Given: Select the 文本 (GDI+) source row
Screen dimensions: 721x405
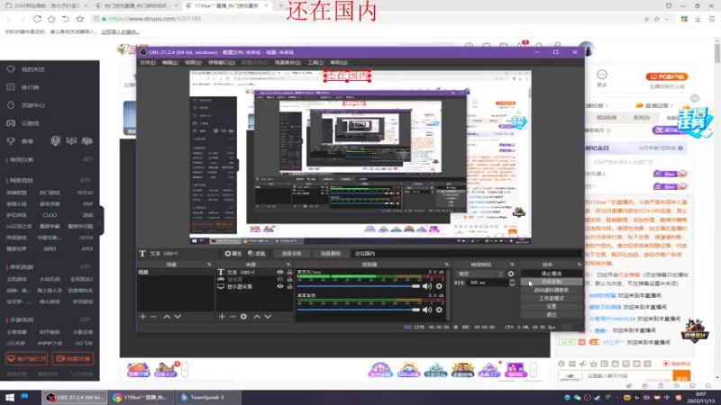Looking at the screenshot, I should click(x=255, y=273).
